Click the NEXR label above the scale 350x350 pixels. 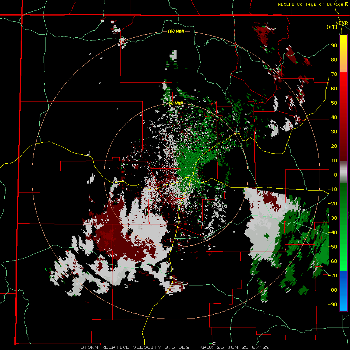[342, 23]
